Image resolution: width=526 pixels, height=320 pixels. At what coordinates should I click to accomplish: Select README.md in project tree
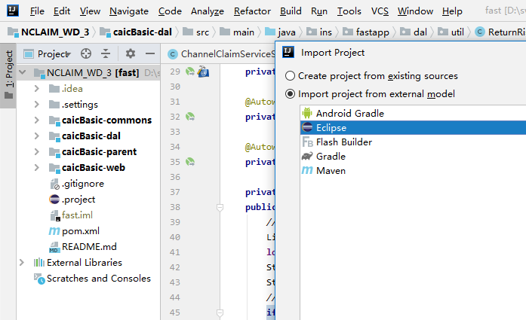[x=89, y=247]
